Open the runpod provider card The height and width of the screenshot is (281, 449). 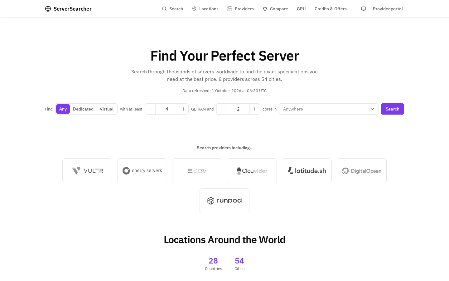tap(224, 201)
